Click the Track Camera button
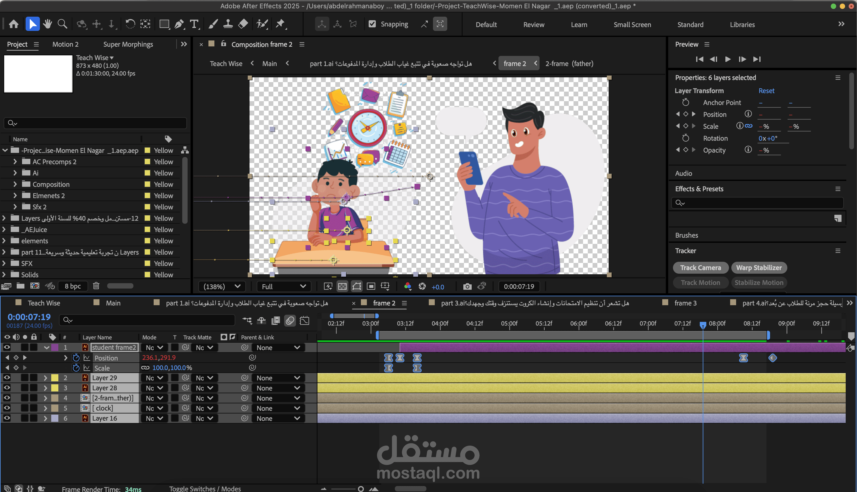 coord(700,268)
